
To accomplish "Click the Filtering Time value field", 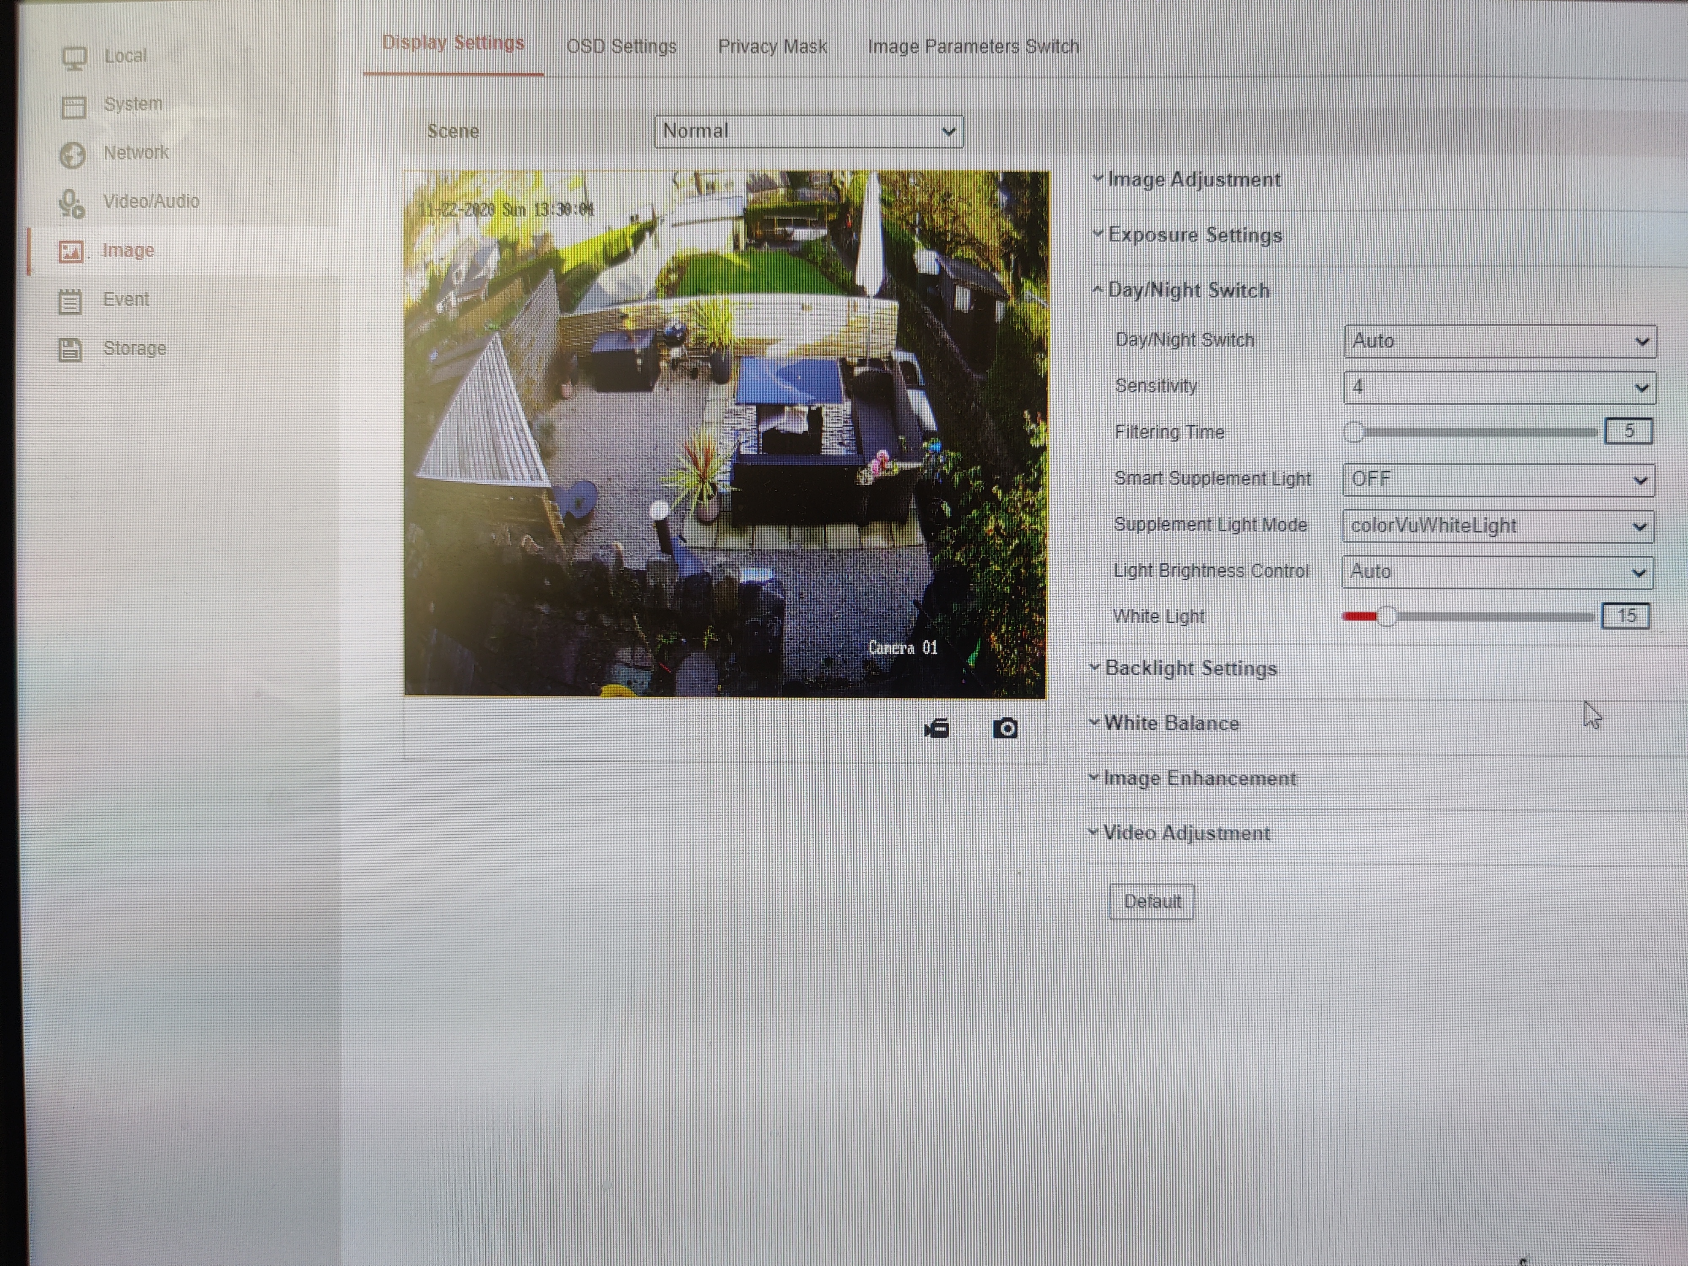I will click(x=1628, y=431).
